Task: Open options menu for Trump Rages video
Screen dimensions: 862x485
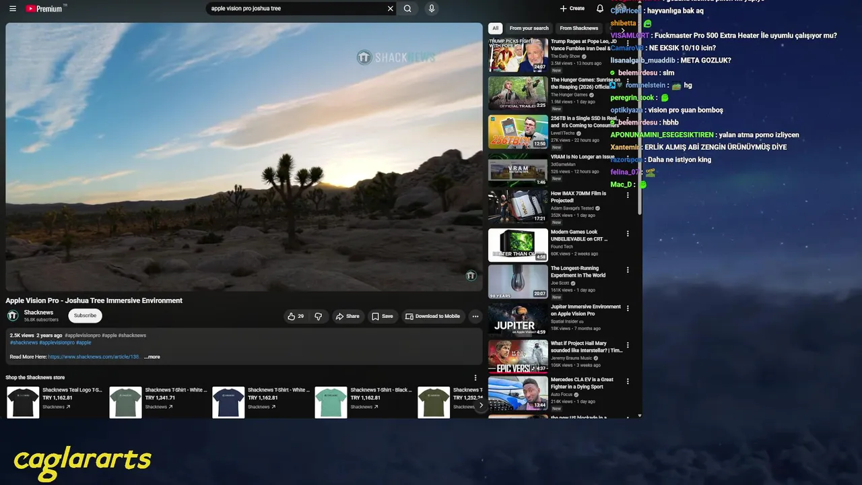Action: click(628, 43)
